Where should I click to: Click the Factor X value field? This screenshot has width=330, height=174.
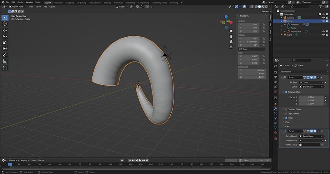tap(311, 97)
